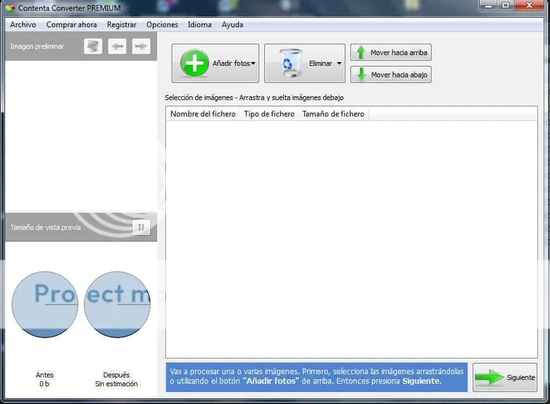Viewport: 550px width, 404px height.
Task: Close the Contenta Converter window
Action: pyautogui.click(x=529, y=5)
